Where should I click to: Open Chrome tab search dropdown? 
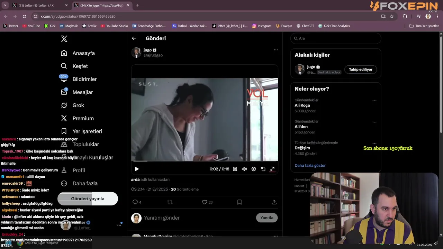point(5,5)
